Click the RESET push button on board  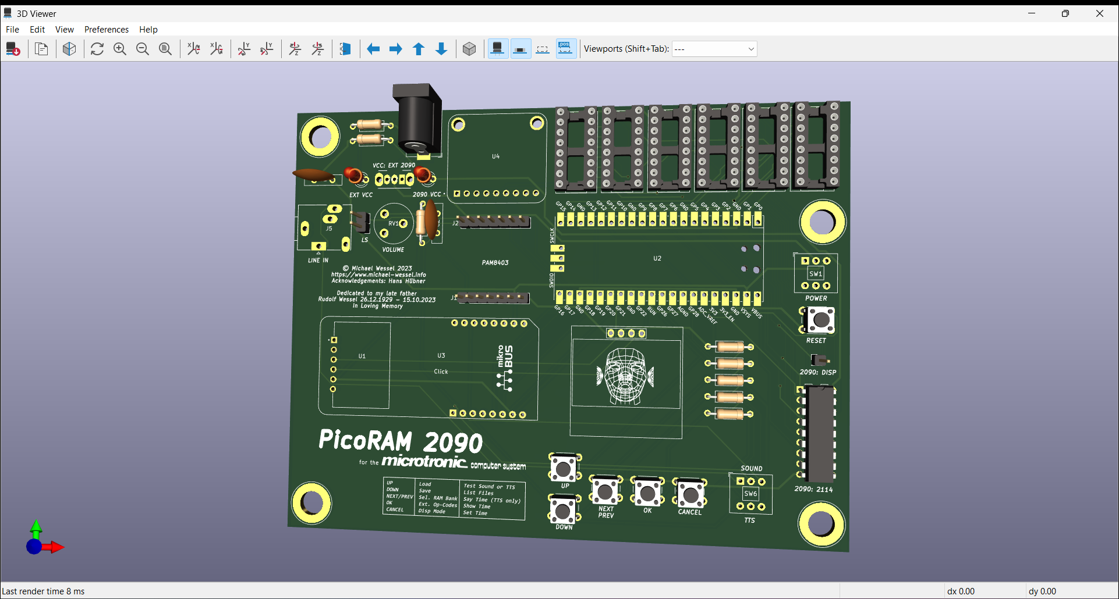(820, 320)
